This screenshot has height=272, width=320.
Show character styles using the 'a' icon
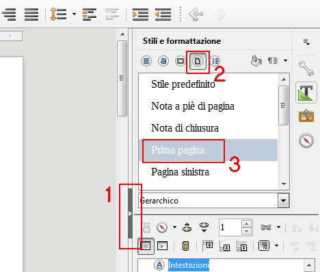point(163,61)
